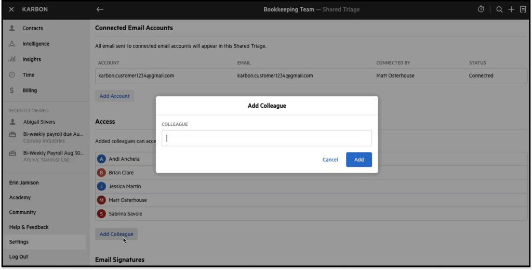Click the Intelligence sidebar icon
The image size is (532, 270).
click(x=12, y=44)
